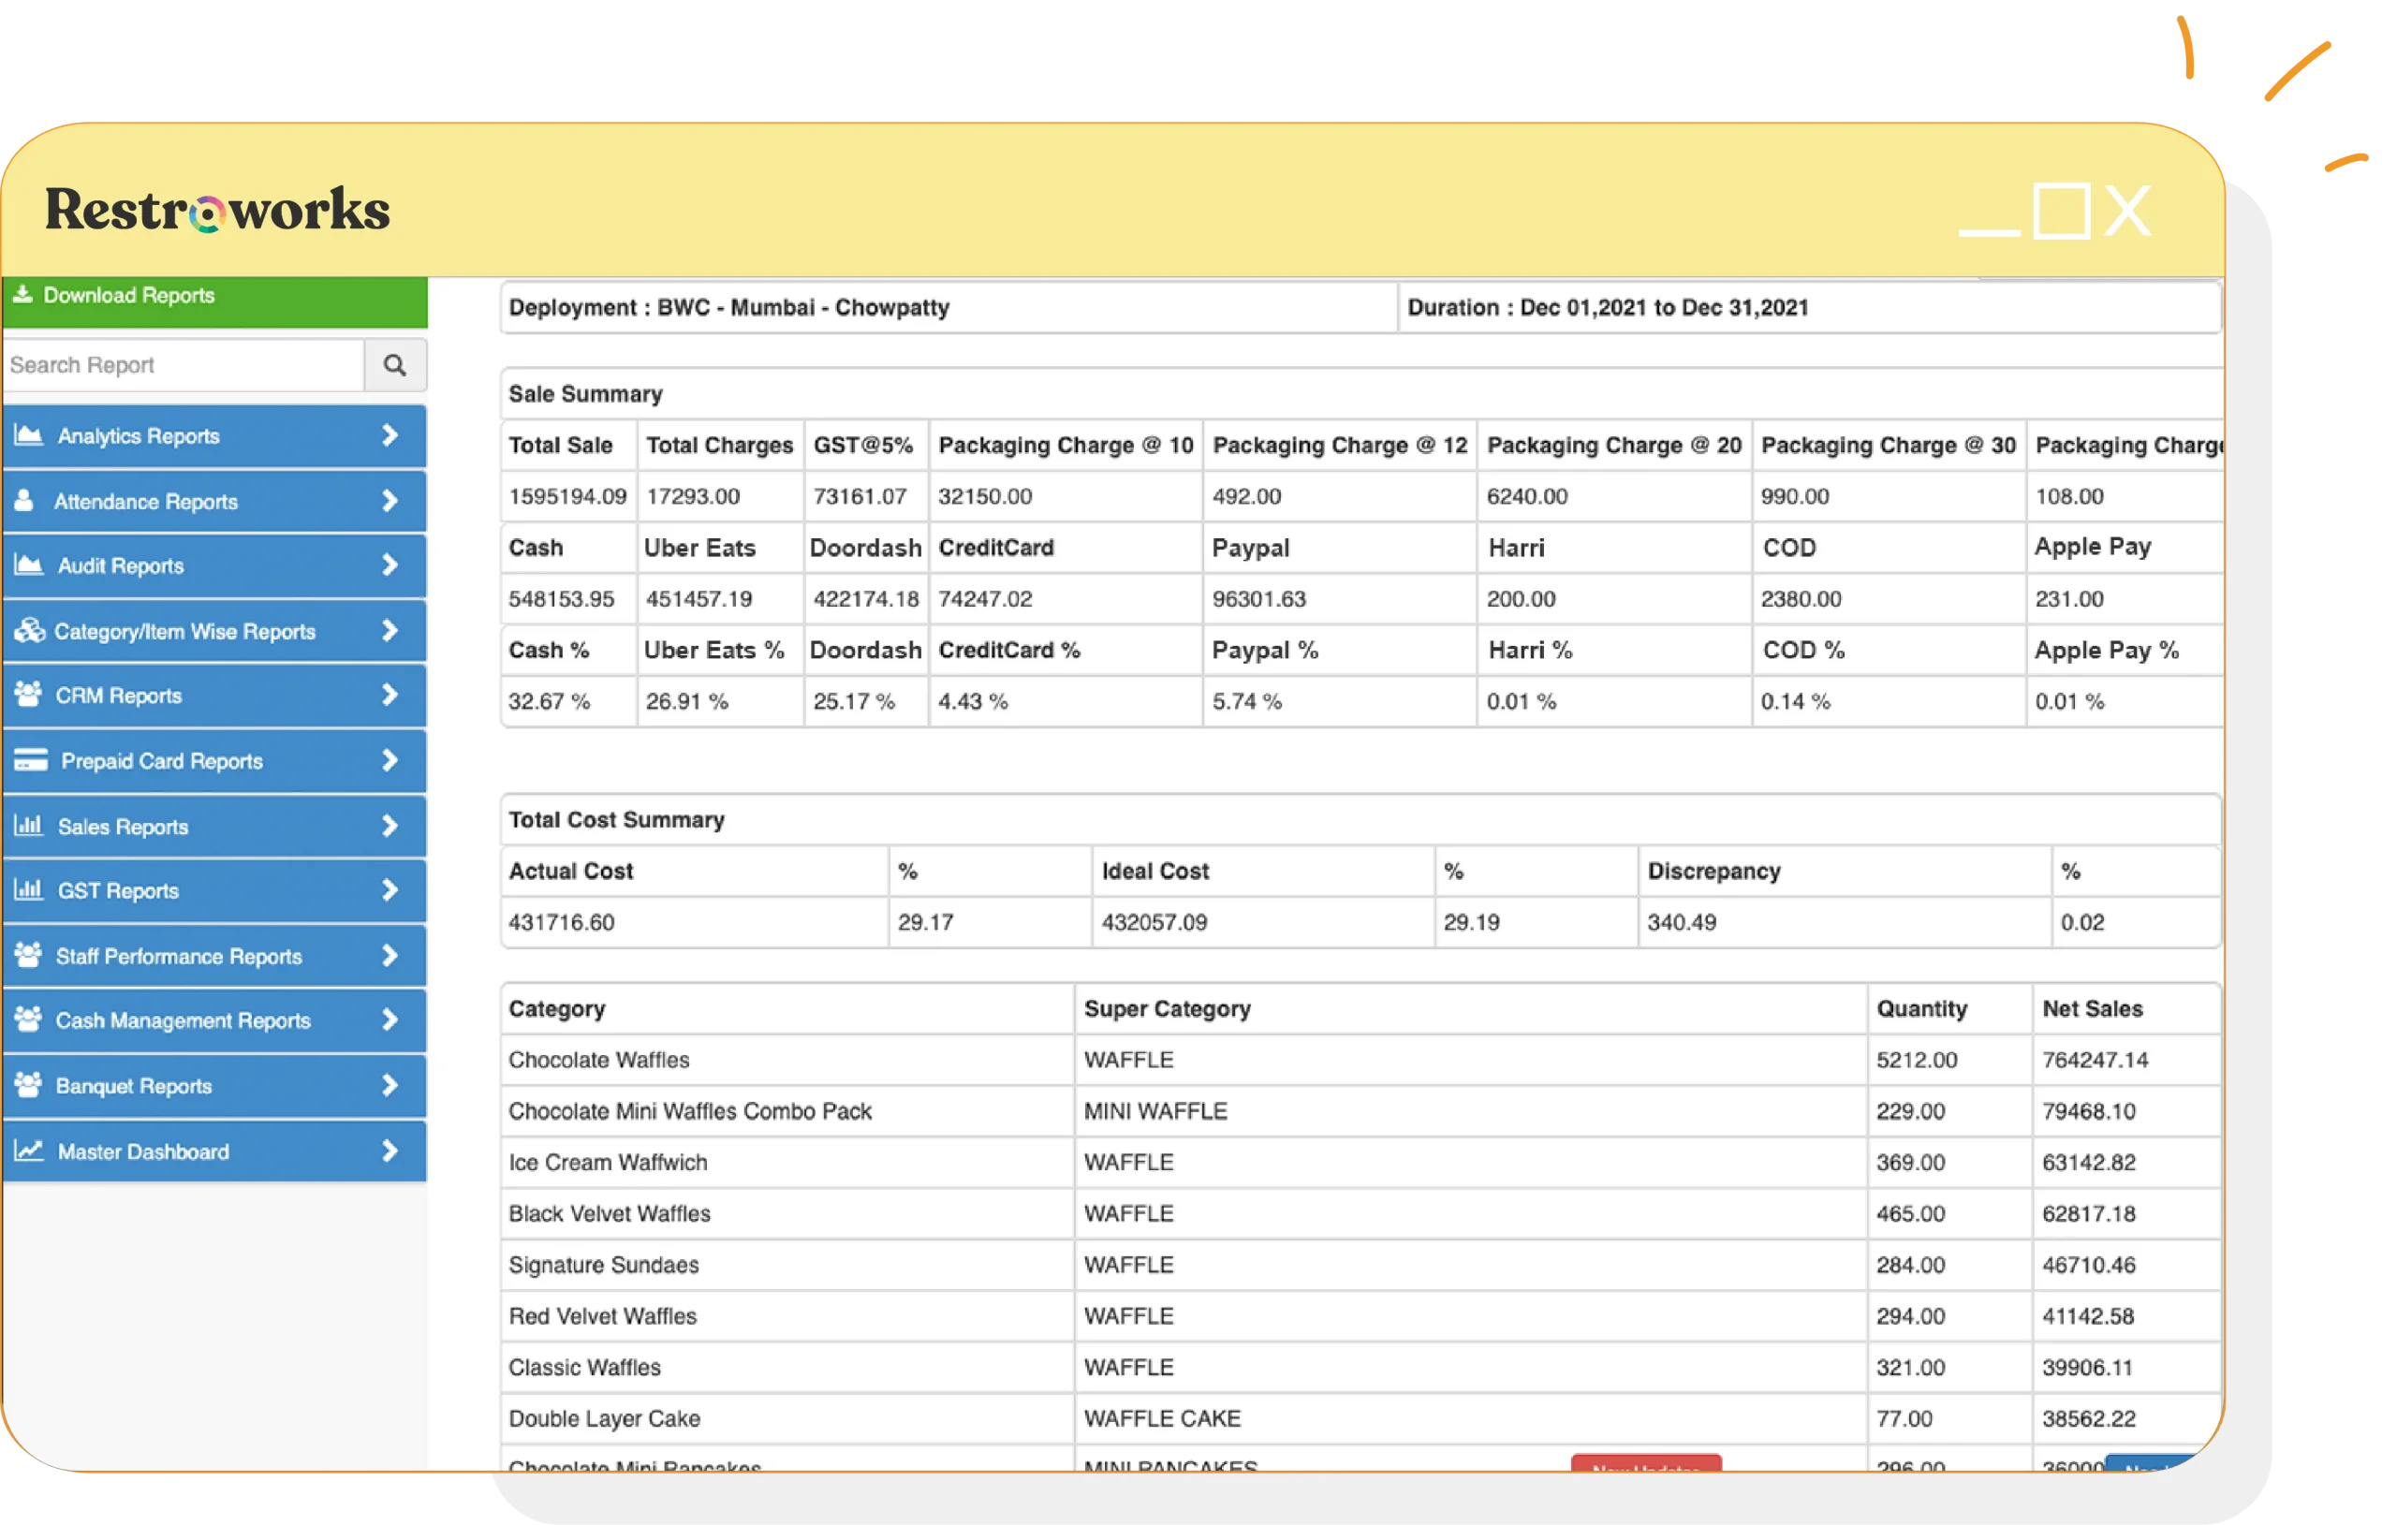Click the Audit Reports graph icon
The width and height of the screenshot is (2397, 1525).
click(x=28, y=565)
